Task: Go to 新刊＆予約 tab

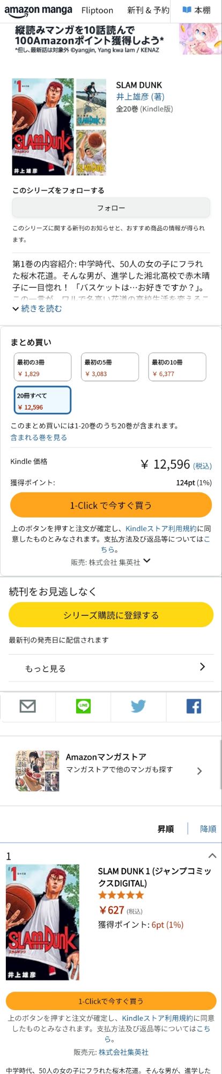Action: click(148, 10)
